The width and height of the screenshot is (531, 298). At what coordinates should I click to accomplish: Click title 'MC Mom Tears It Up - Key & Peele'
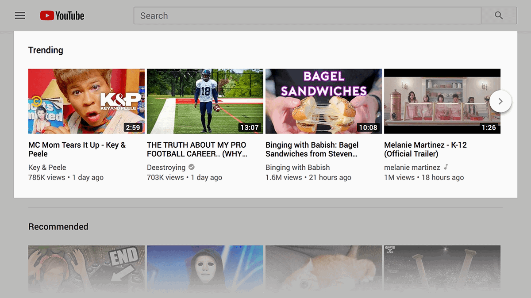pyautogui.click(x=77, y=149)
